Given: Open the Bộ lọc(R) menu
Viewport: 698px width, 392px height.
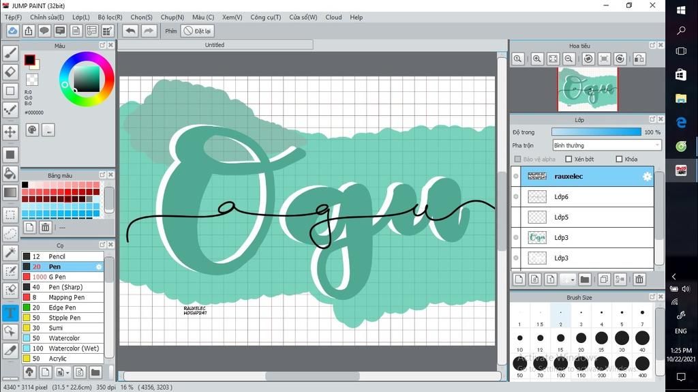Looking at the screenshot, I should [x=110, y=17].
